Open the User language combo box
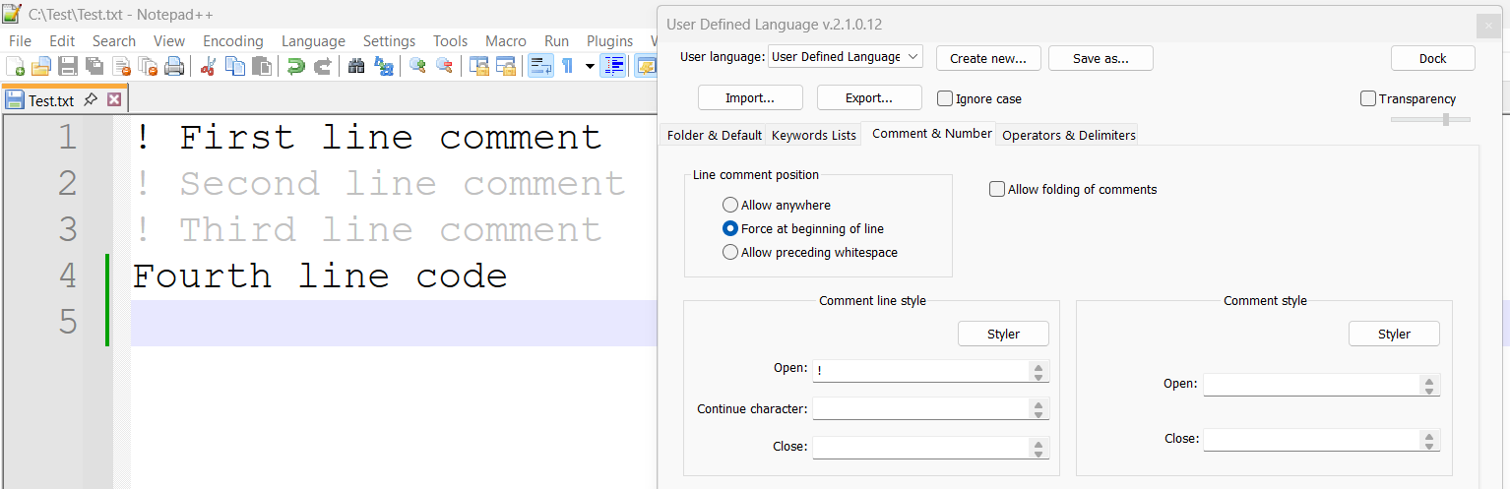 tap(845, 57)
